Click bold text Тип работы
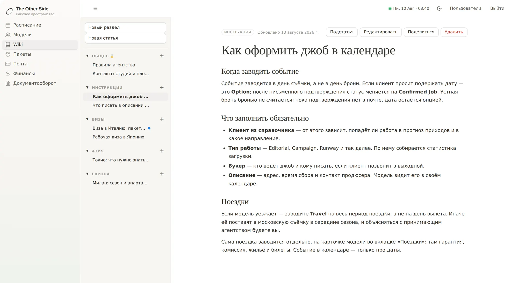 click(x=244, y=148)
